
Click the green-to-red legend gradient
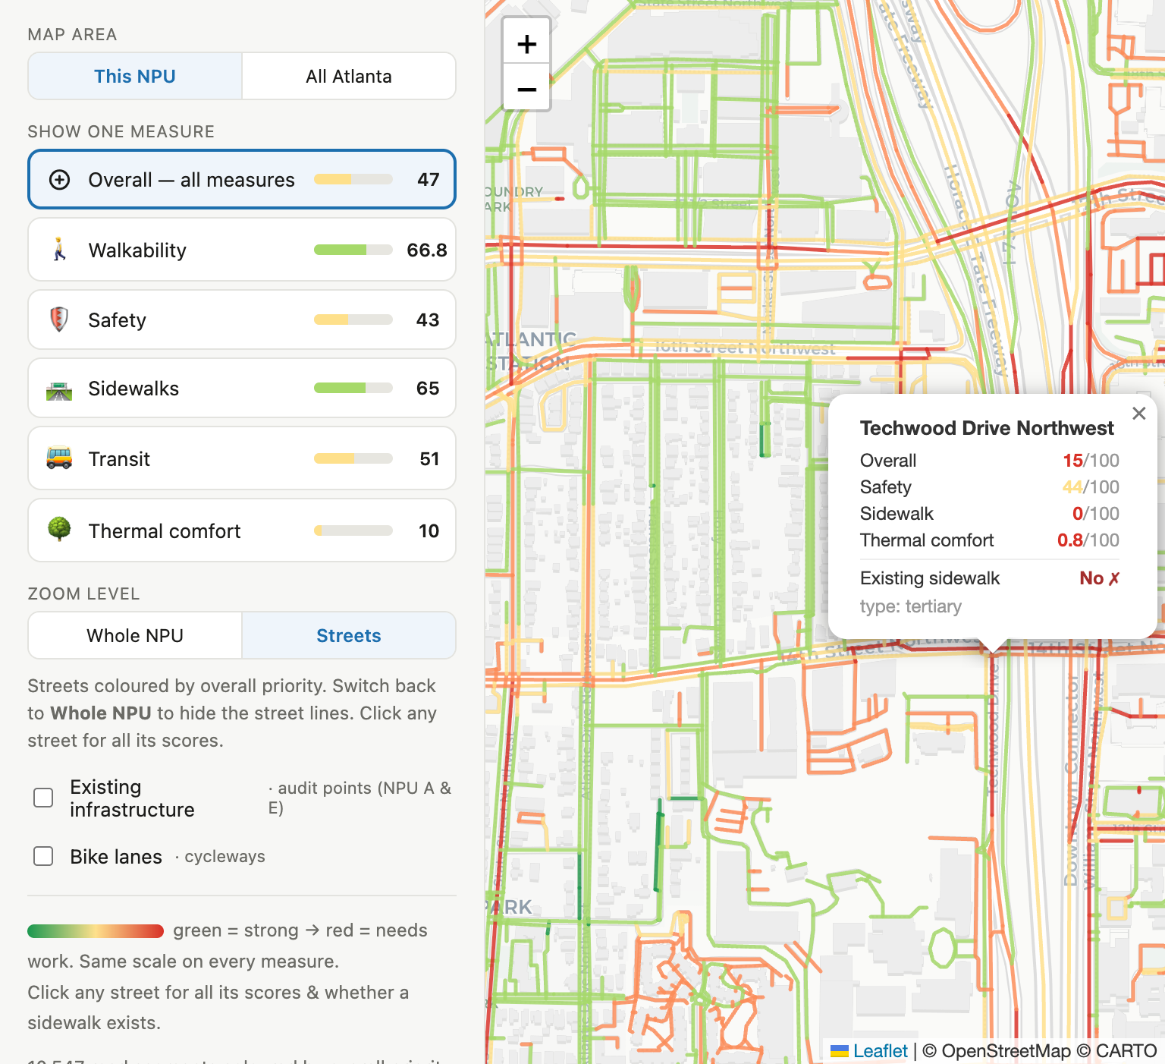[96, 931]
